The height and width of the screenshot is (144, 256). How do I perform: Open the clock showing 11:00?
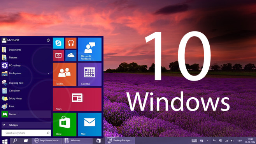(x=250, y=141)
